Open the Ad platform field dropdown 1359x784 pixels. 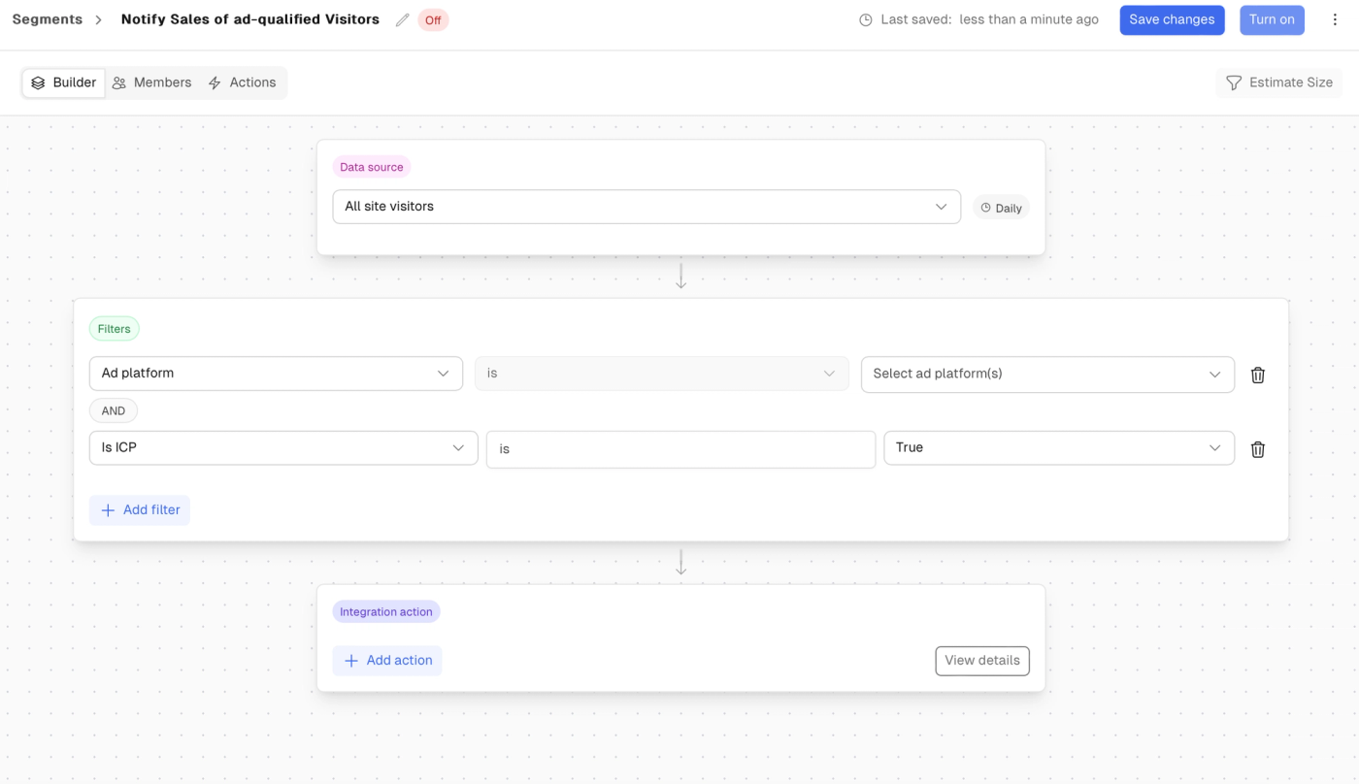pos(276,374)
